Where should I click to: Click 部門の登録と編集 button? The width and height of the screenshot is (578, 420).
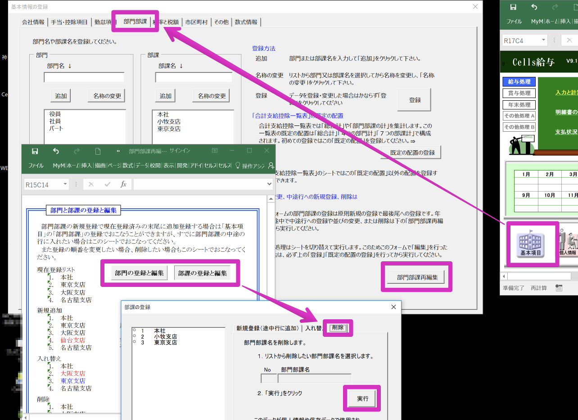[139, 273]
